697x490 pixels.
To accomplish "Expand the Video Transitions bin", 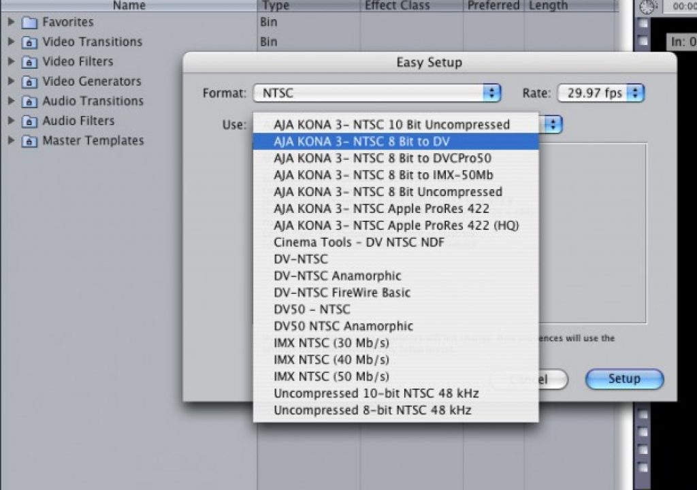I will (x=12, y=42).
